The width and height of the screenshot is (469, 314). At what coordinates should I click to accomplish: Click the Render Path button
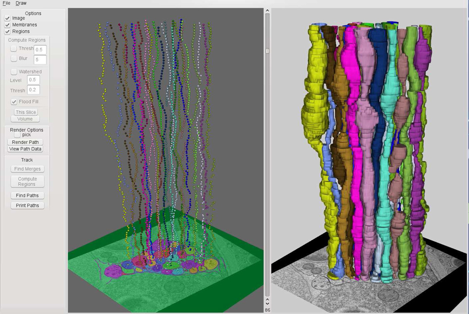coord(25,142)
